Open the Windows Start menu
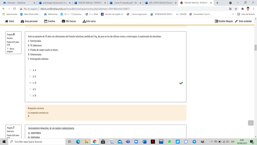This screenshot has width=257, height=145. point(4,142)
